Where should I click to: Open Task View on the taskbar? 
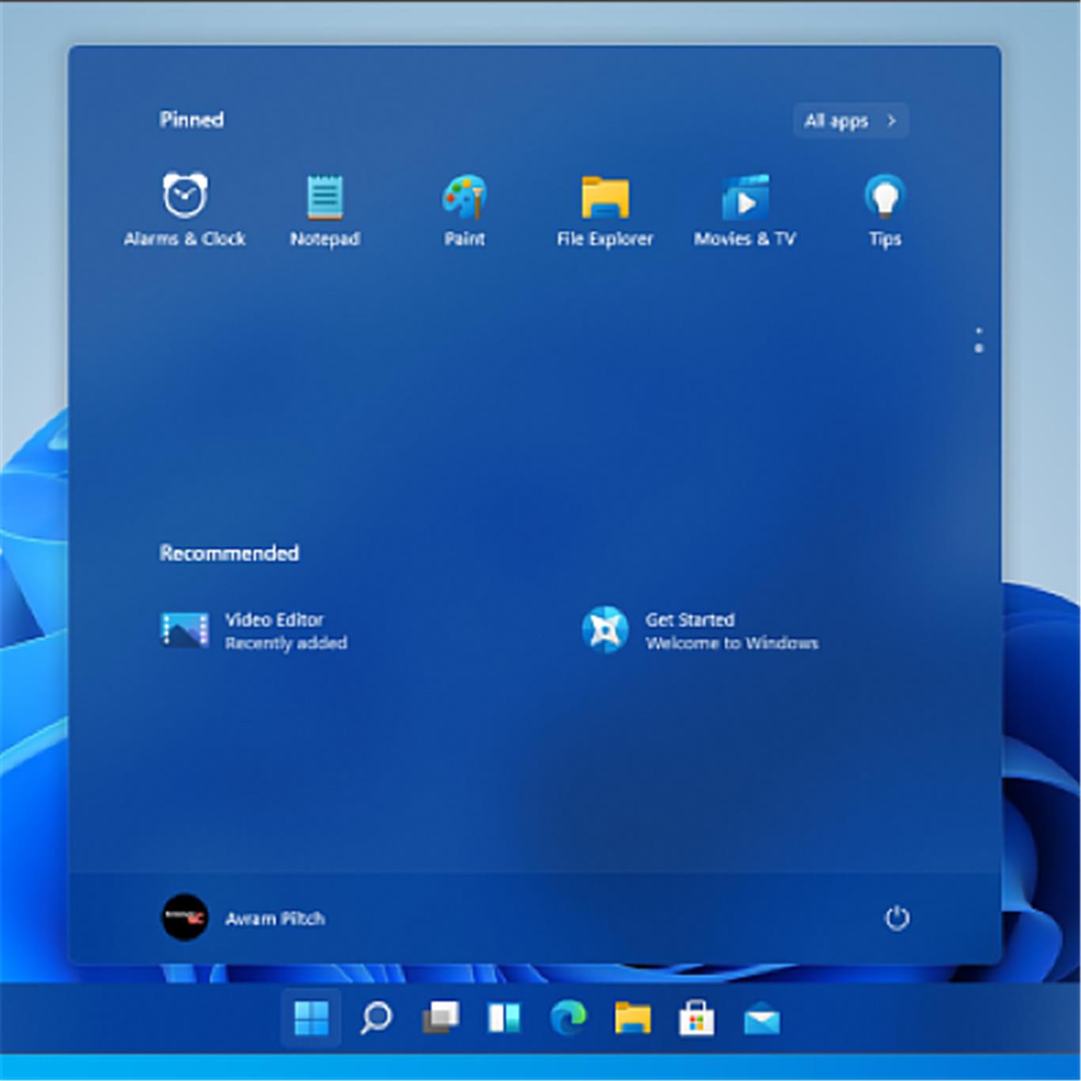(x=440, y=1018)
